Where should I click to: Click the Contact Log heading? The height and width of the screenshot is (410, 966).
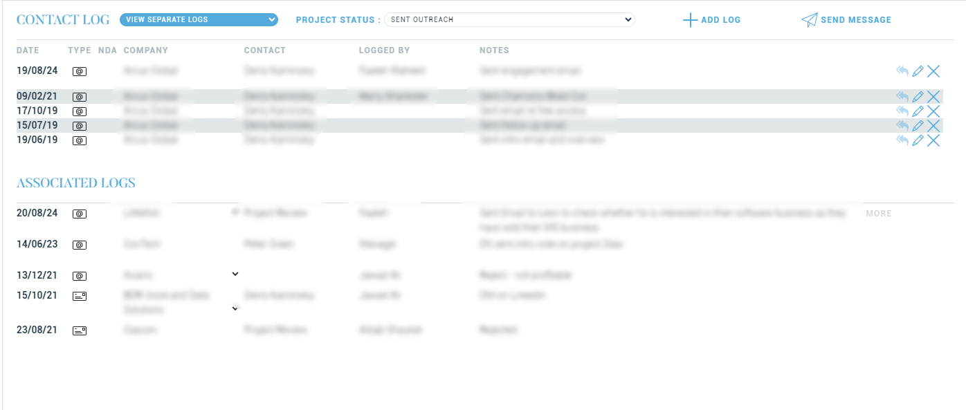coord(63,20)
